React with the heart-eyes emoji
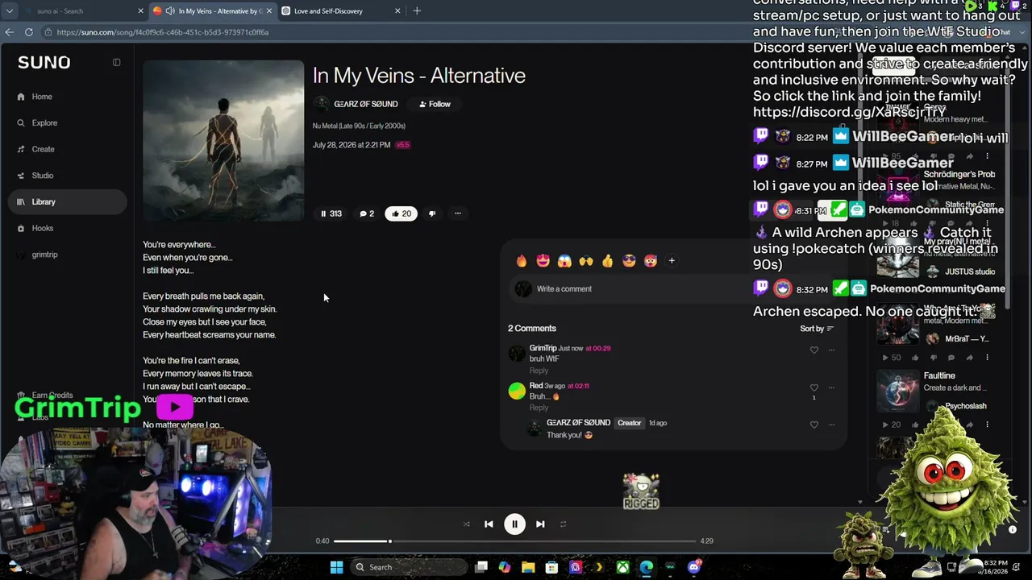This screenshot has width=1032, height=580. pos(543,260)
